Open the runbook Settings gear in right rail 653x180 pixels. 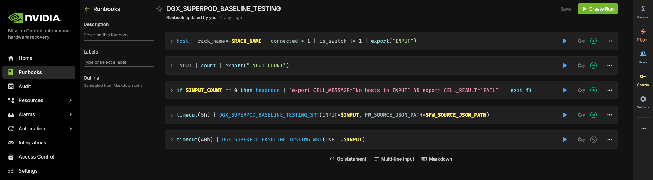click(x=643, y=102)
